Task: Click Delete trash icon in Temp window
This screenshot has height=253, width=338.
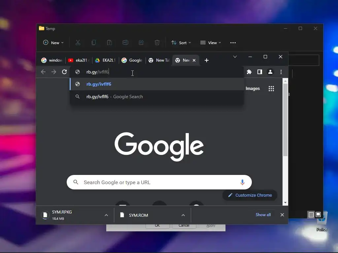Action: [x=157, y=42]
